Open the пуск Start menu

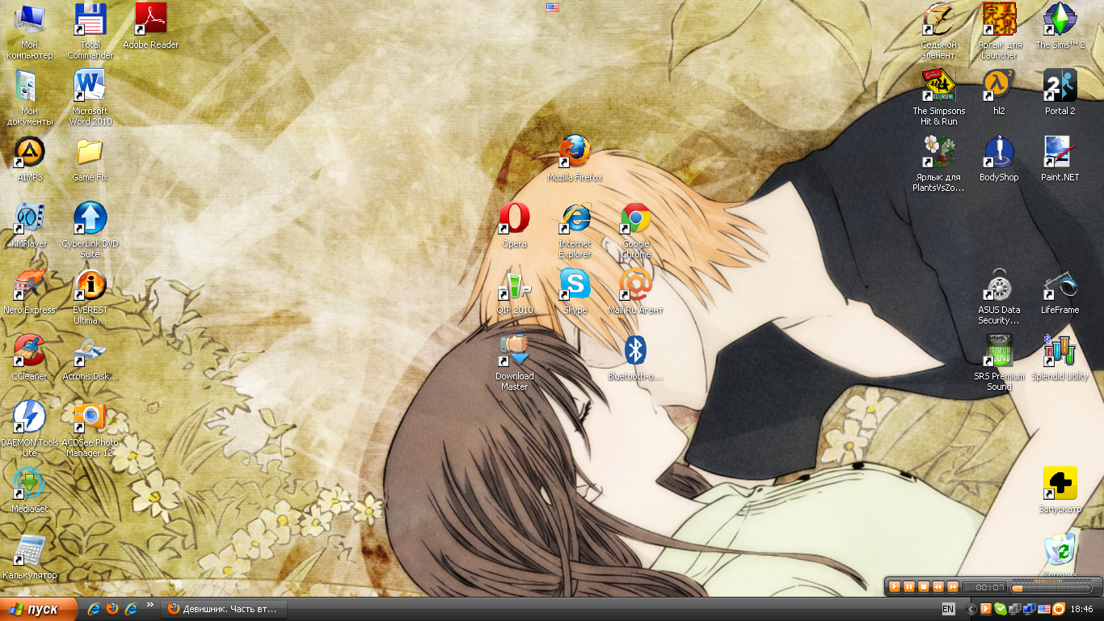38,609
